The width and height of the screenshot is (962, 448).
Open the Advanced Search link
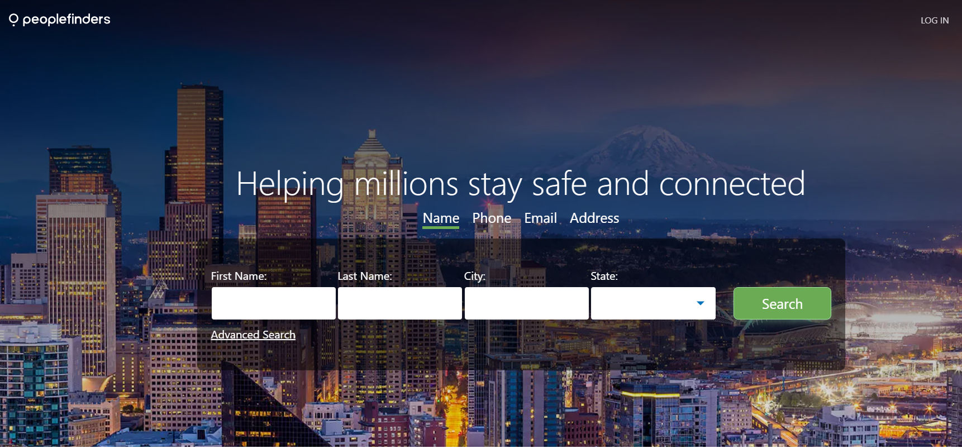(253, 335)
